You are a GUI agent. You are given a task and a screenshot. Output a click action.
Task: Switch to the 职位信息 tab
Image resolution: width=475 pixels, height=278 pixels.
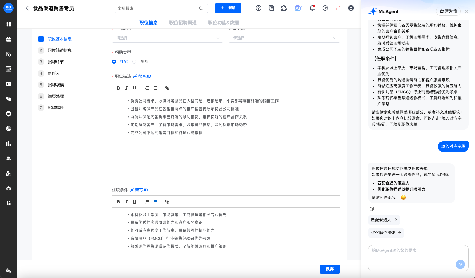point(149,23)
